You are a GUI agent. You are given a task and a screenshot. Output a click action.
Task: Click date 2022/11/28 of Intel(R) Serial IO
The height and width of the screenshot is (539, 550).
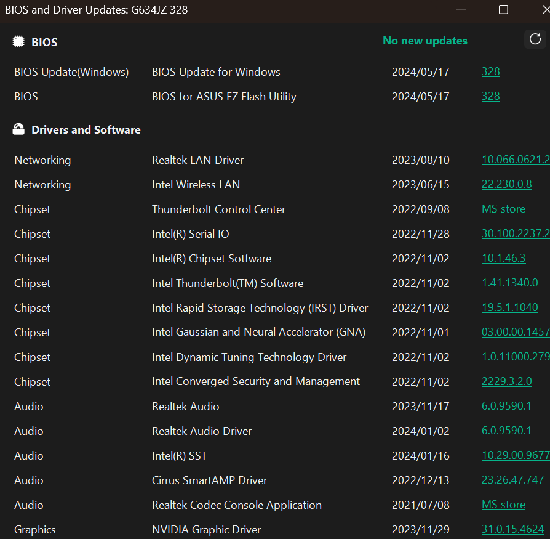[420, 234]
